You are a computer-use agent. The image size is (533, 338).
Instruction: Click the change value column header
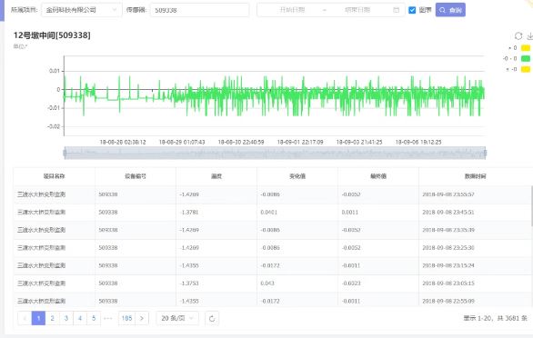click(x=297, y=176)
